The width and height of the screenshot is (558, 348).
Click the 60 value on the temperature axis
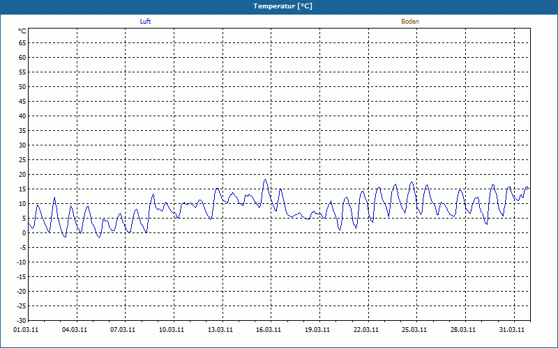(x=22, y=58)
